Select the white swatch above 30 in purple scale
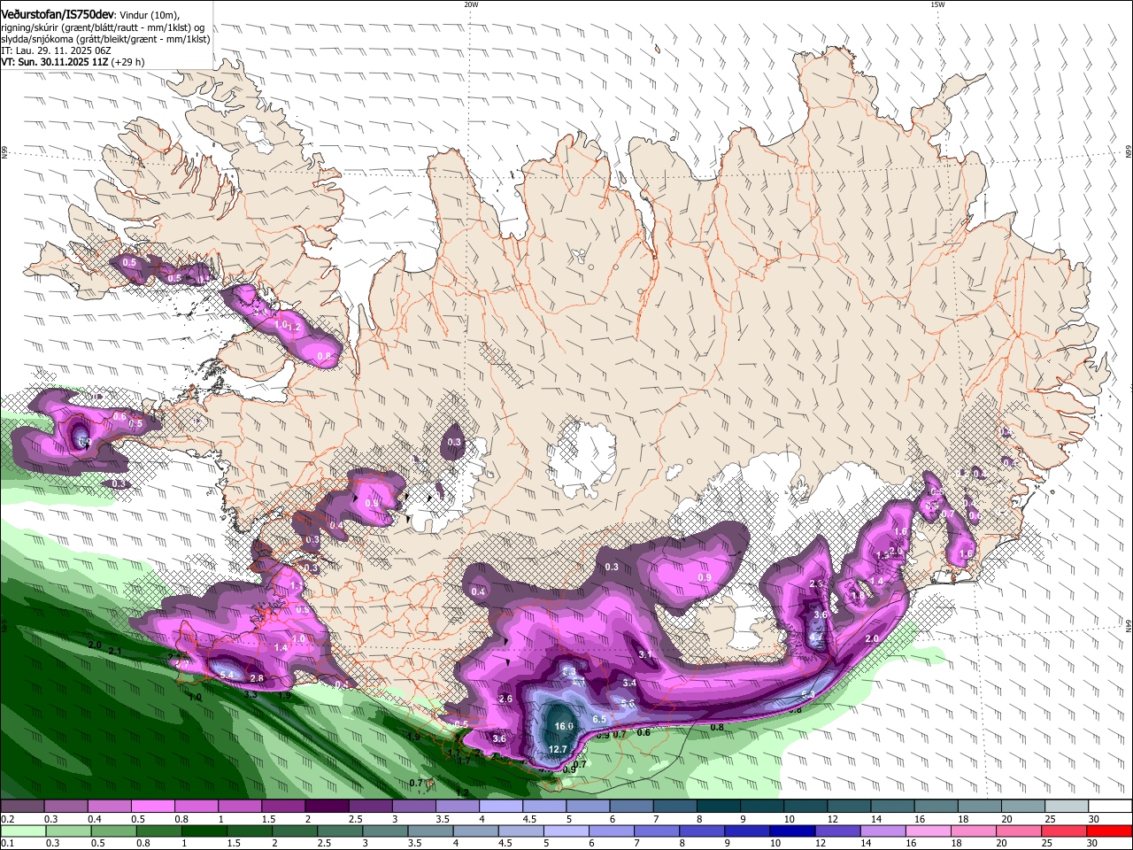 click(1110, 807)
